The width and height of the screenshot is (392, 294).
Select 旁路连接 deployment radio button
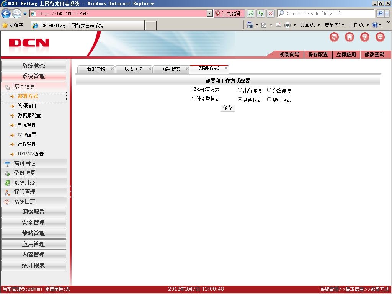coord(269,90)
